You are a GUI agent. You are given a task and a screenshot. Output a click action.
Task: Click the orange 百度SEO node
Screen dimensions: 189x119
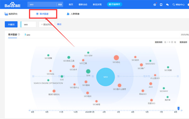tap(152, 100)
